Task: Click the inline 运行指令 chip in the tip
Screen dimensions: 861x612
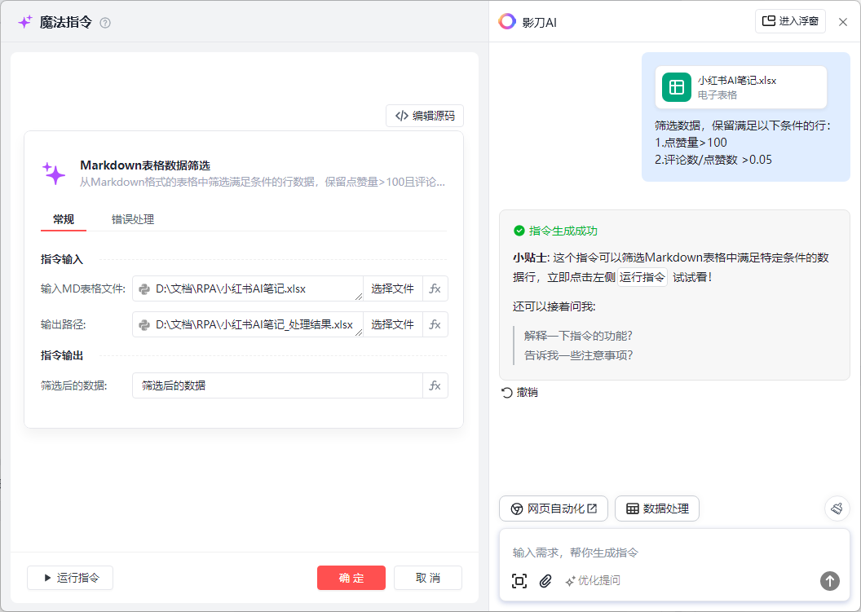Action: [642, 277]
